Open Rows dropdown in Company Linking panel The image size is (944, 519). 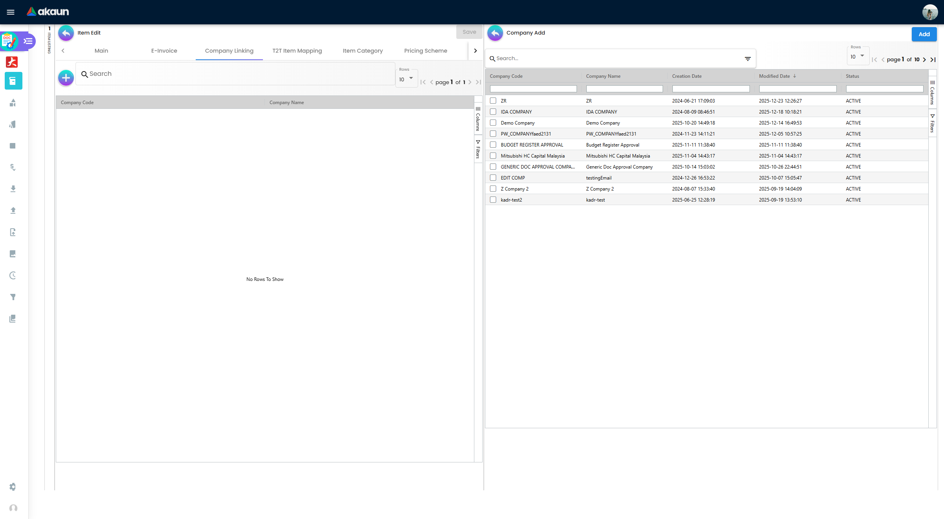pos(406,79)
